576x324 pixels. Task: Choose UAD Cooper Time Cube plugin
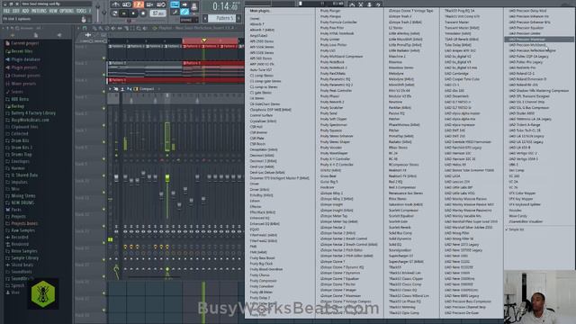(462, 79)
